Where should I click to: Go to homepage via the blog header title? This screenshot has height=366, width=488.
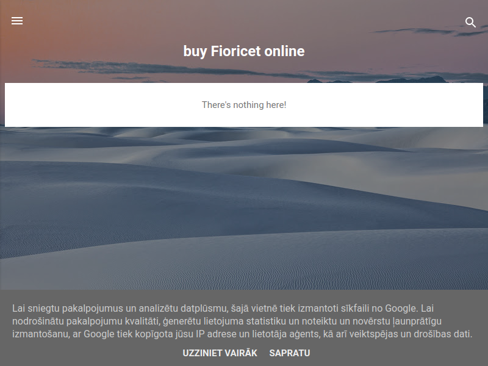[243, 51]
